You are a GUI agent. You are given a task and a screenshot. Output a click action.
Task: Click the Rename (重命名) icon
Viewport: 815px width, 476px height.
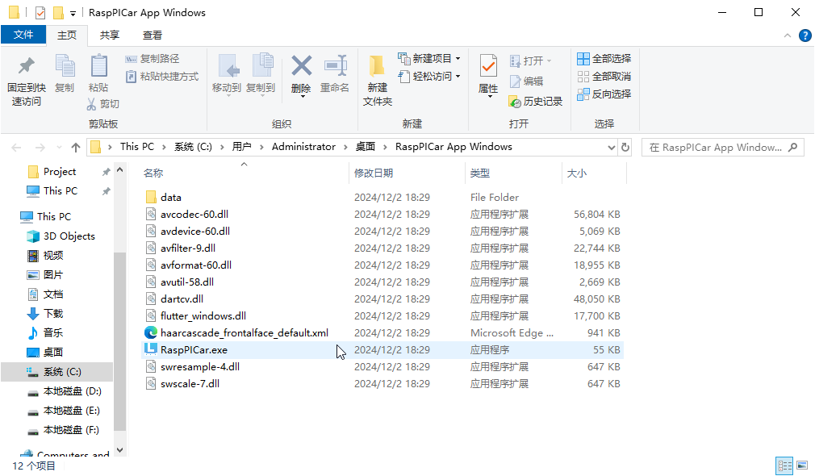335,66
